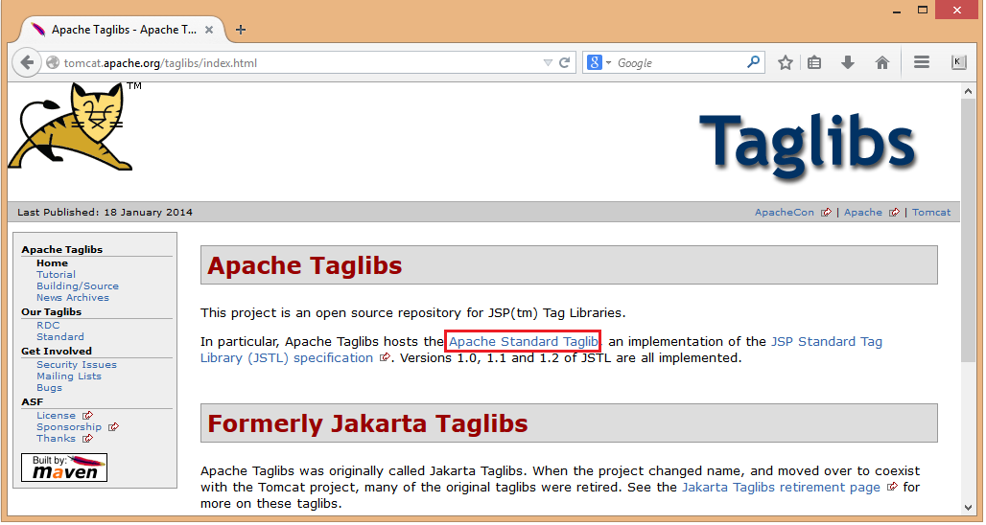Click the Built by Maven badge
The image size is (986, 525).
coord(64,468)
